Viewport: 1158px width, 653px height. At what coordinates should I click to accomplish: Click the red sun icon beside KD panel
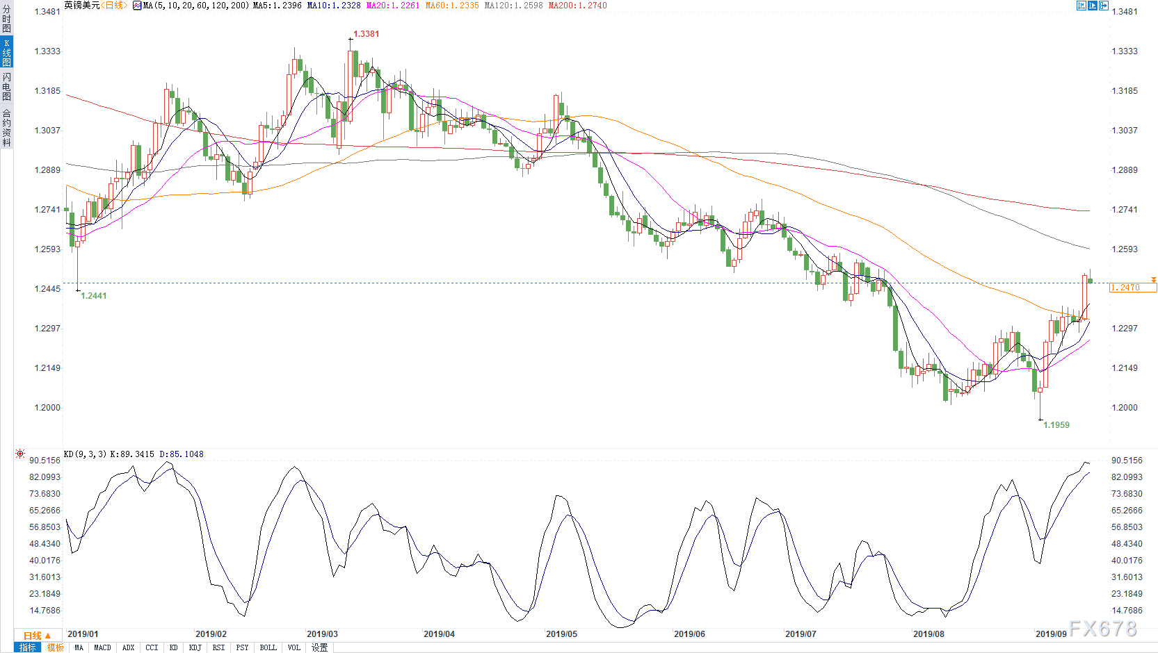tap(20, 454)
